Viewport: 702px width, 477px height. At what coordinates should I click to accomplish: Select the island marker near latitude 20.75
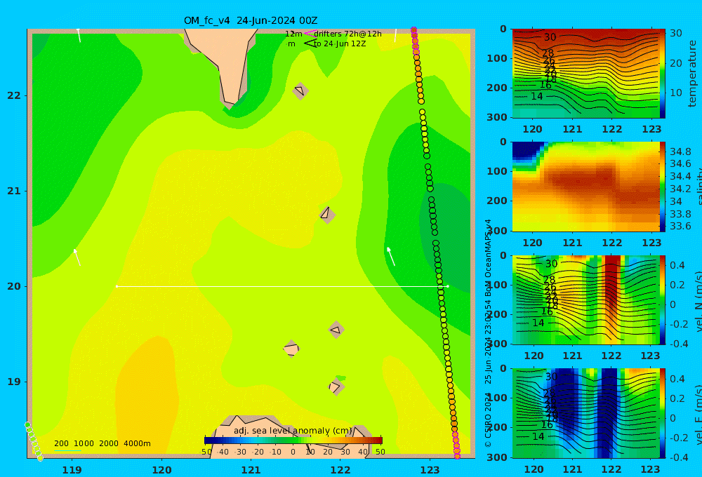pyautogui.click(x=327, y=215)
